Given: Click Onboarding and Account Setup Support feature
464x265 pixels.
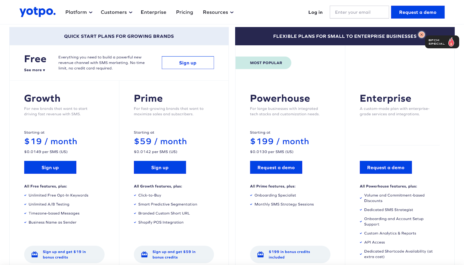Looking at the screenshot, I should click(x=394, y=221).
